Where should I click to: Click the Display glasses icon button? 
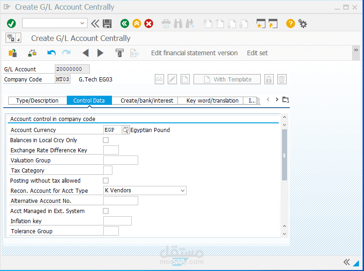(x=159, y=79)
